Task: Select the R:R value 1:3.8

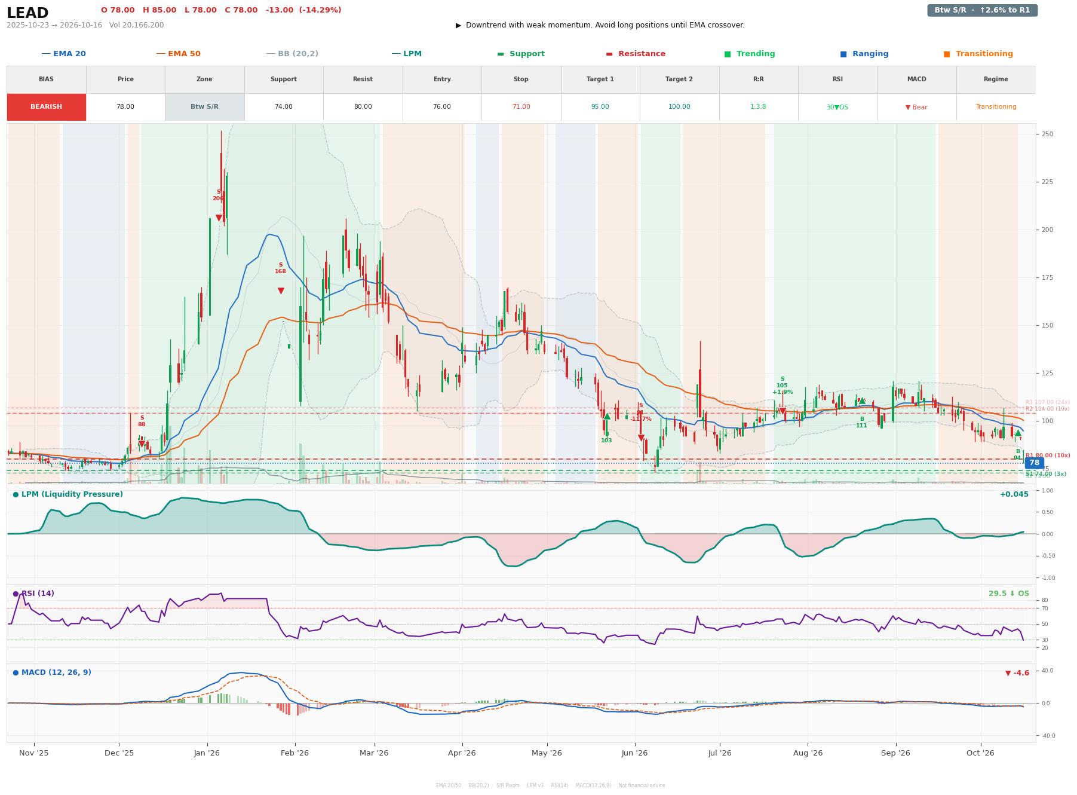Action: coord(758,107)
